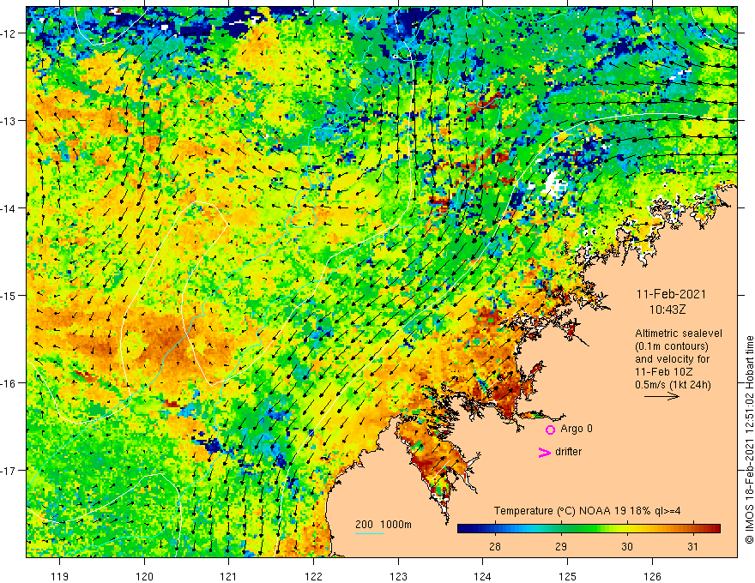Click the 28 value on temperature scale
The width and height of the screenshot is (755, 583).
click(x=494, y=546)
